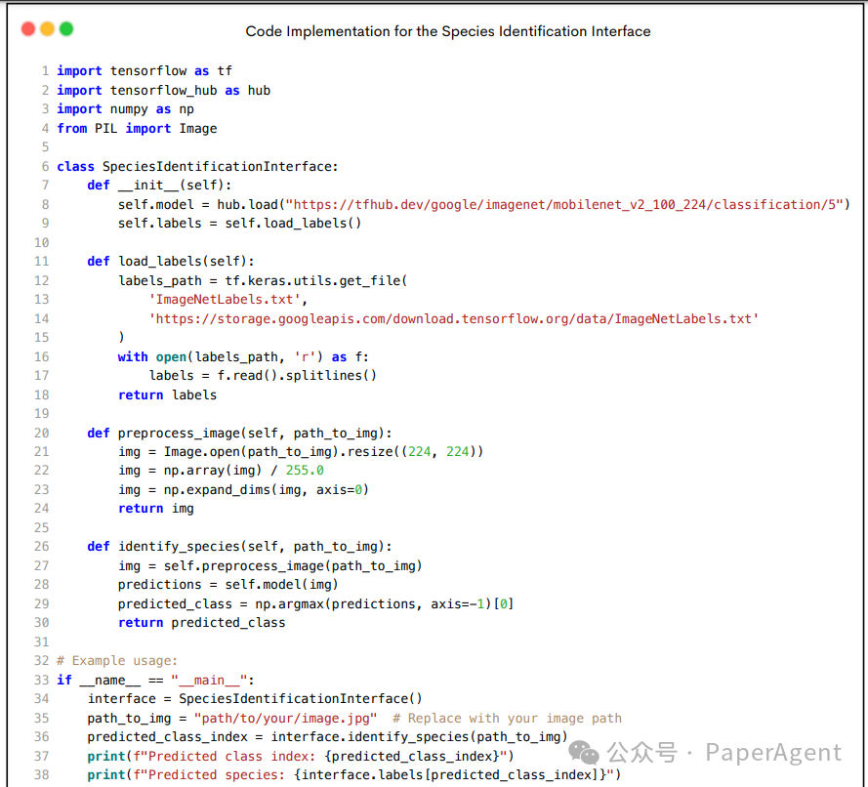The width and height of the screenshot is (868, 787).
Task: Click the 255.0 value on line 22
Action: 305,471
